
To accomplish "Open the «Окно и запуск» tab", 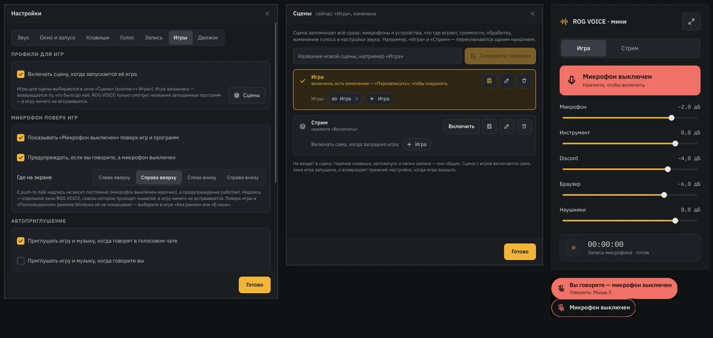I will [x=57, y=38].
